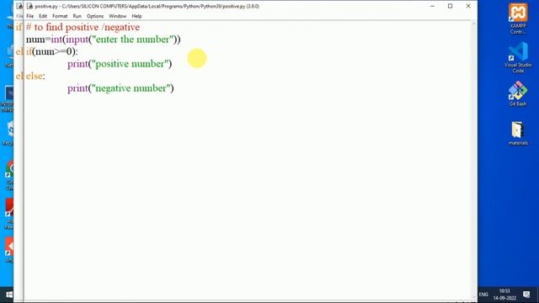Click the line 'num=int(input("enter the number"))'
Image resolution: width=539 pixels, height=303 pixels.
point(103,40)
